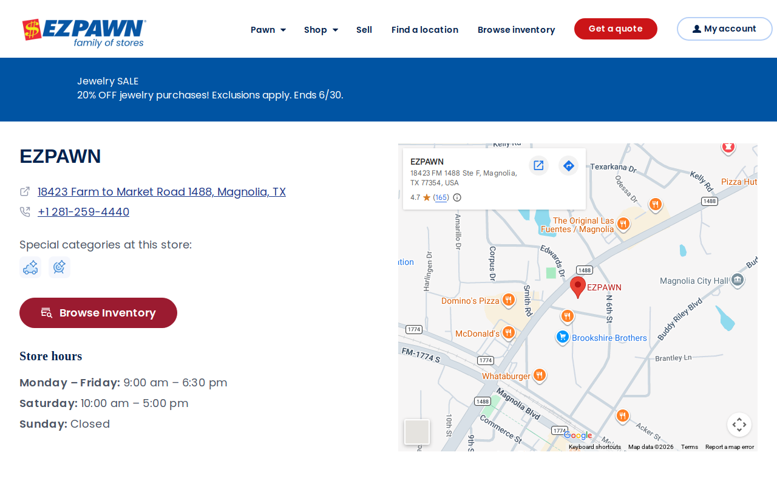Go to Find a location

(x=425, y=30)
